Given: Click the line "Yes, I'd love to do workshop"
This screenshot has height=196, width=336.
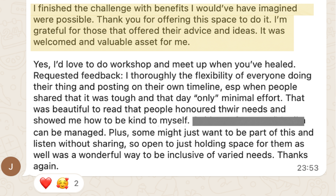Looking at the screenshot, I should pos(90,65).
